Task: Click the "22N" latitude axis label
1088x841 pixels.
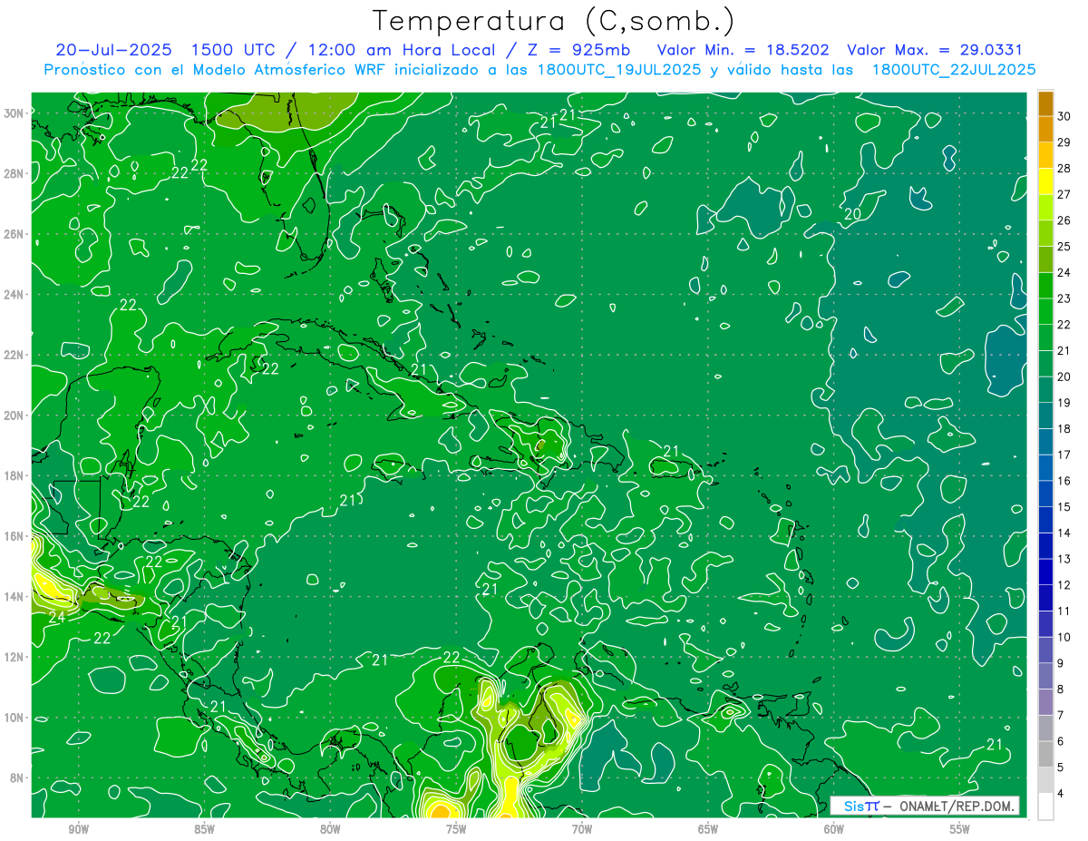Action: (14, 355)
